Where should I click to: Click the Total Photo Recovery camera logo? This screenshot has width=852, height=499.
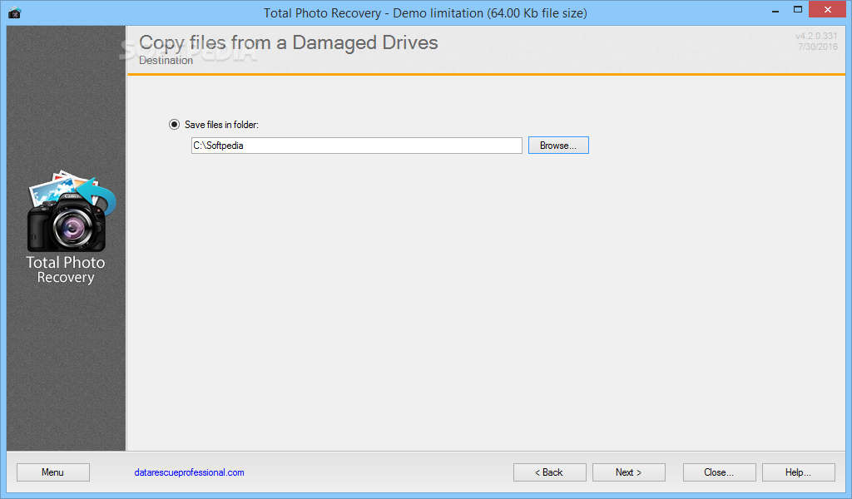pos(72,211)
